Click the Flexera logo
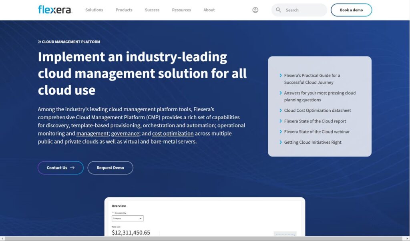 [x=55, y=10]
